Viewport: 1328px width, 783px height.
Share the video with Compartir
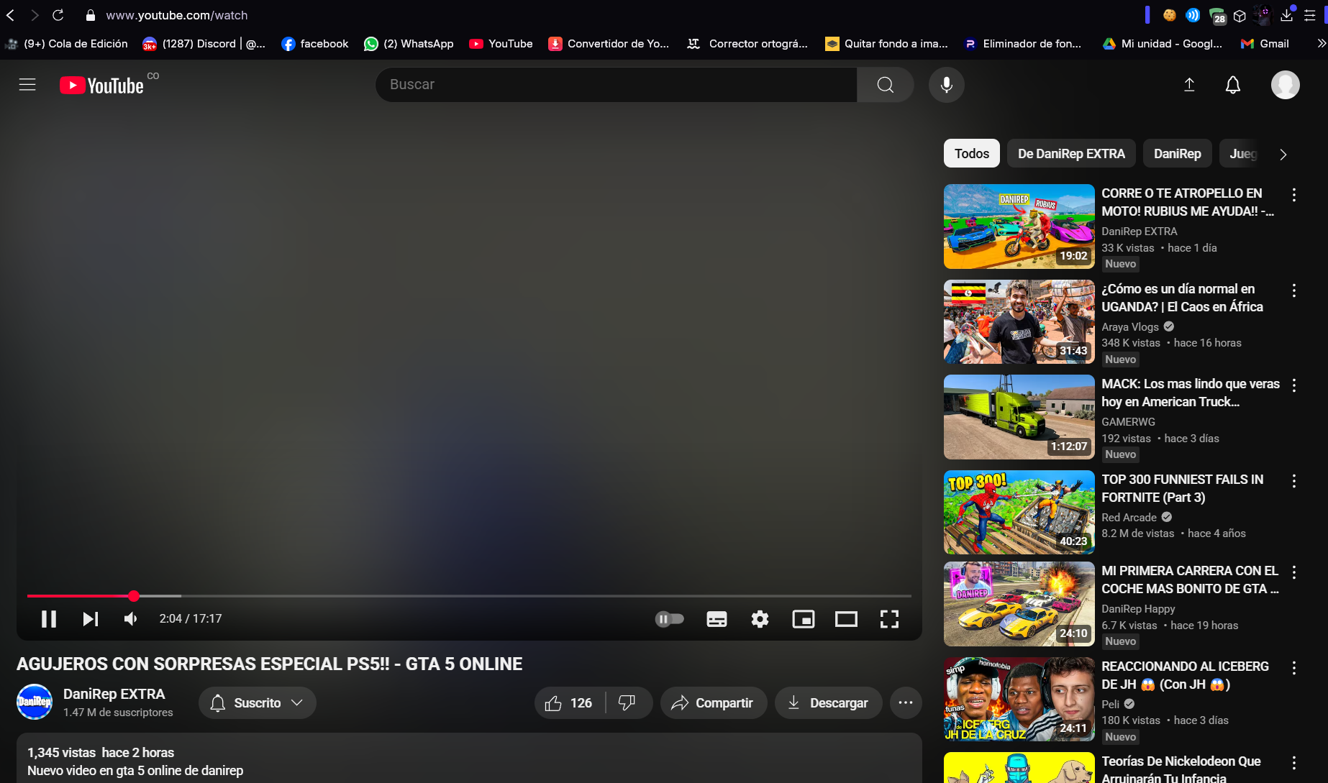713,702
